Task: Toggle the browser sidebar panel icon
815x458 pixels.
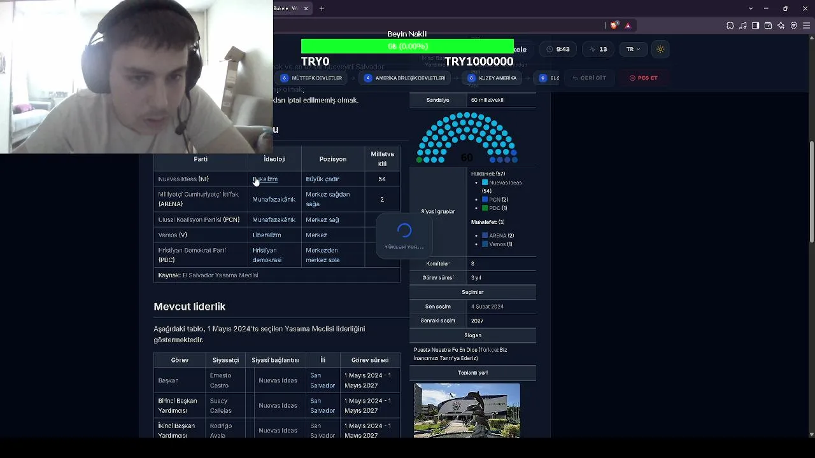Action: 755,25
